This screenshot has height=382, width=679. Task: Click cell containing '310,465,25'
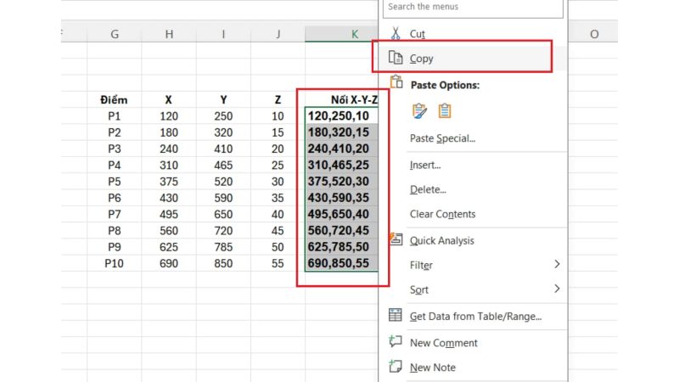tap(342, 166)
